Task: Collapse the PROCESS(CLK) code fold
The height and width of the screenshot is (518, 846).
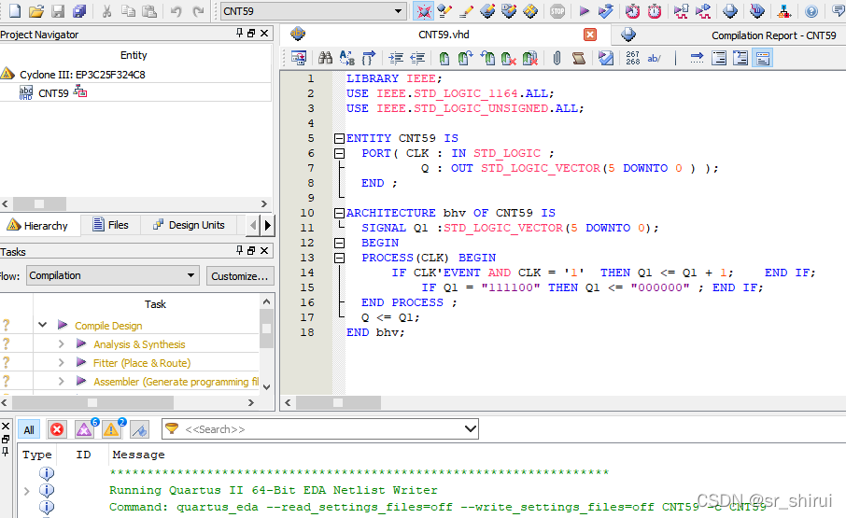Action: click(339, 258)
